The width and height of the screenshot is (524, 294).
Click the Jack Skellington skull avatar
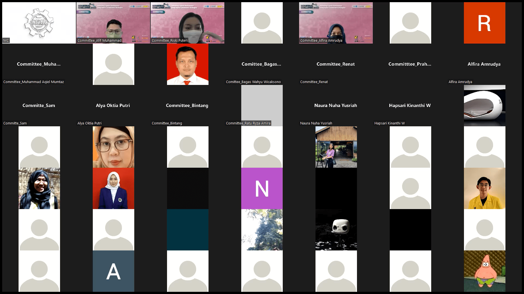tap(336, 230)
